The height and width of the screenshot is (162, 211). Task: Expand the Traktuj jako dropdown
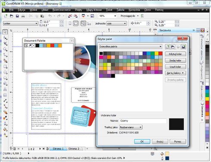point(131,127)
